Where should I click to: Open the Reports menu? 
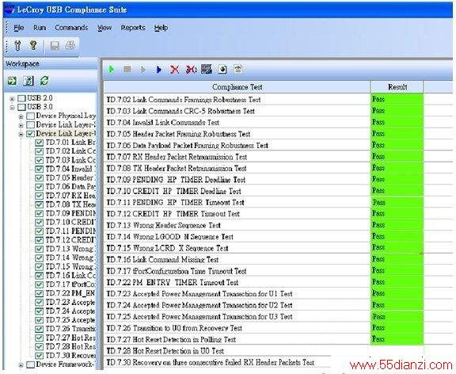tap(133, 28)
